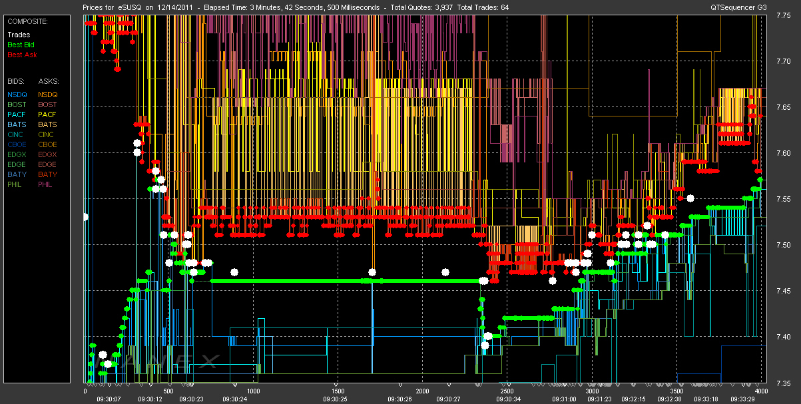Select the 500 quote-count axis label

(168, 391)
